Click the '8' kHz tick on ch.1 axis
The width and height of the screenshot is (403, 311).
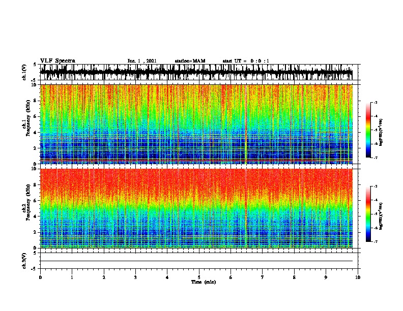coord(35,101)
